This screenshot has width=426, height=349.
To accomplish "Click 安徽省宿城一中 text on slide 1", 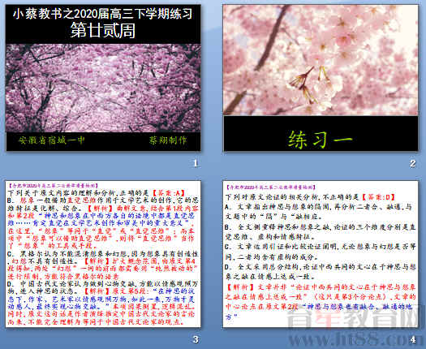I will pyautogui.click(x=52, y=140).
